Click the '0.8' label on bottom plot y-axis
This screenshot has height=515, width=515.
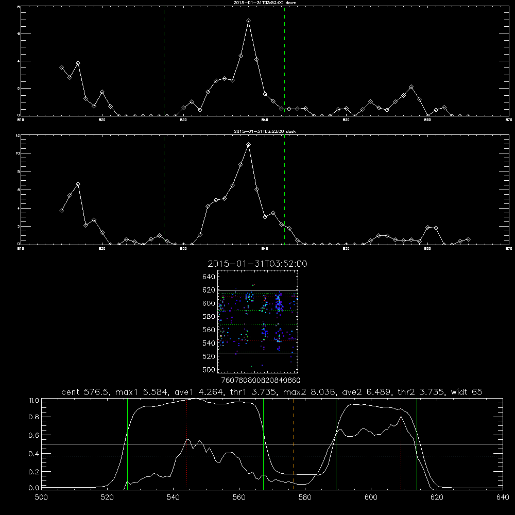click(x=34, y=417)
